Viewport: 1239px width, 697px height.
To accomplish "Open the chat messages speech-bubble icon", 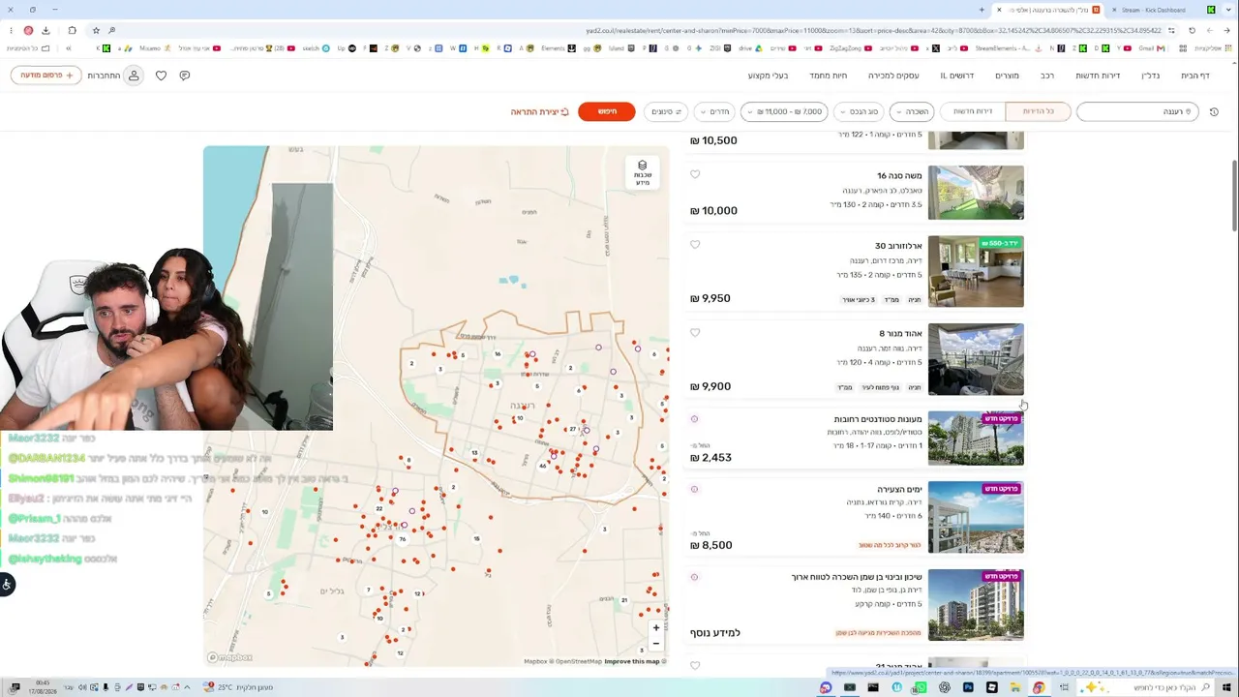I will [185, 76].
